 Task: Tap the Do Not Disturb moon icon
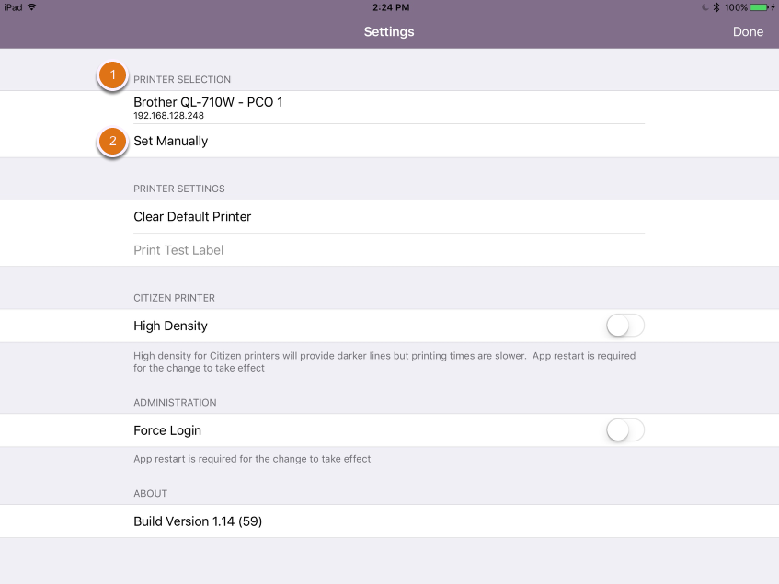[705, 7]
